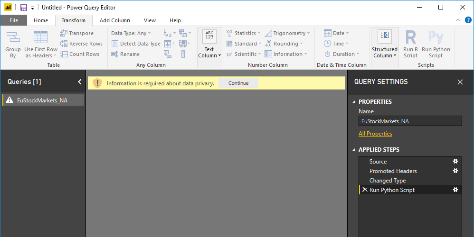Click the Rounding icon

(x=268, y=44)
